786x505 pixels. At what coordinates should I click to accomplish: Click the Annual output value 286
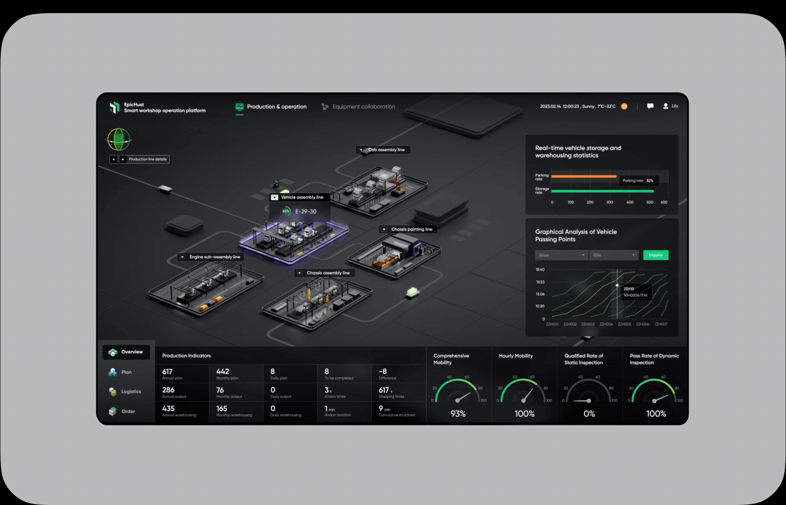click(x=168, y=390)
